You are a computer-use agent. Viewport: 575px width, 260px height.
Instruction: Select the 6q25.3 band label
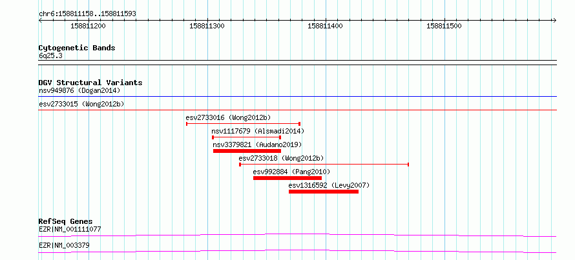[50, 55]
